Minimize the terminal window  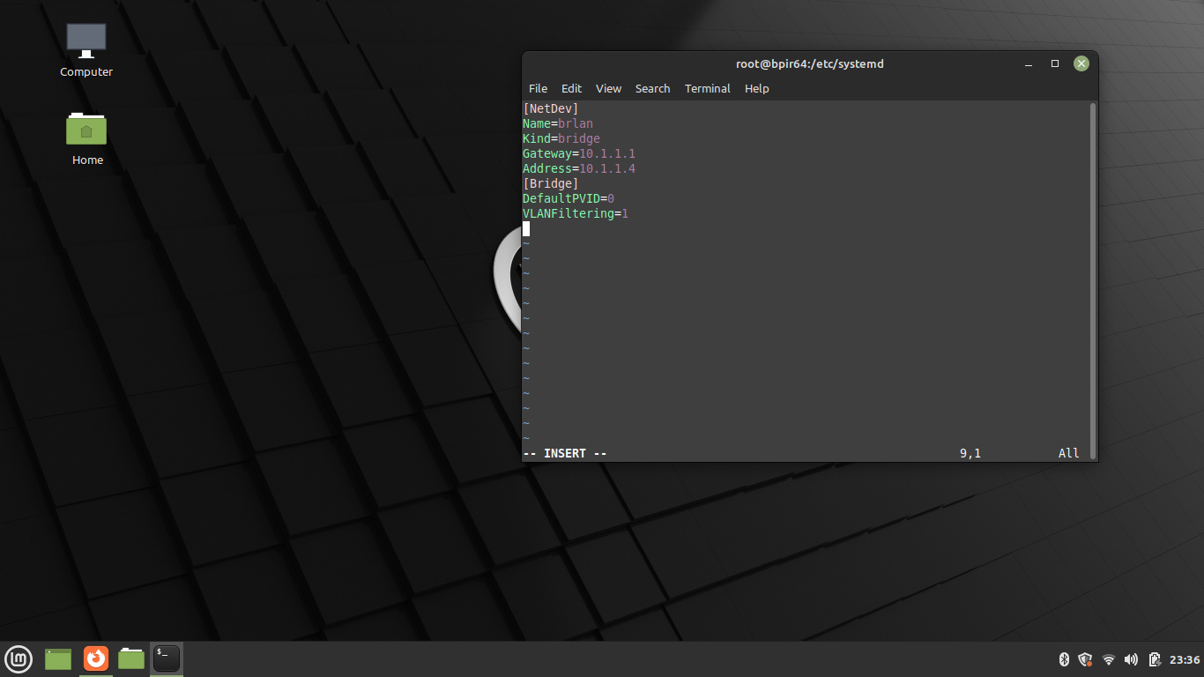tap(1028, 64)
